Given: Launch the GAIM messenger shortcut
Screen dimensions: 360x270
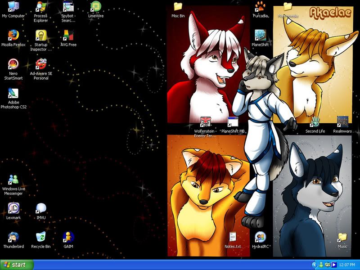Looking at the screenshot, I should pyautogui.click(x=68, y=240).
